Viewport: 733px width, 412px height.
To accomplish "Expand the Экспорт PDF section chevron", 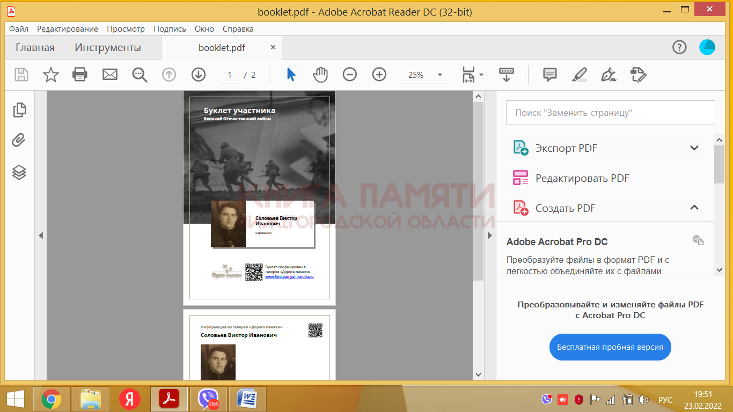I will [694, 148].
